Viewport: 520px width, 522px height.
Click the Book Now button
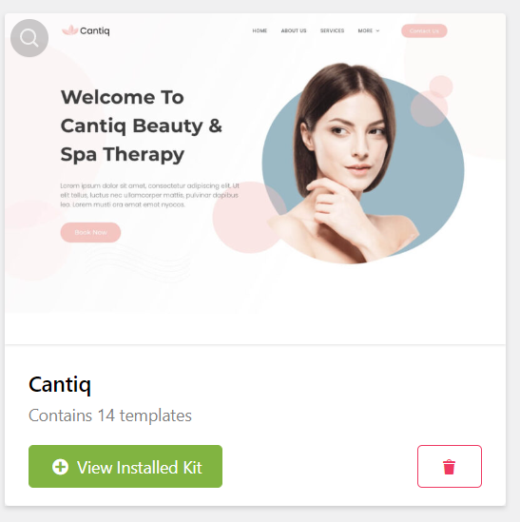pos(90,232)
